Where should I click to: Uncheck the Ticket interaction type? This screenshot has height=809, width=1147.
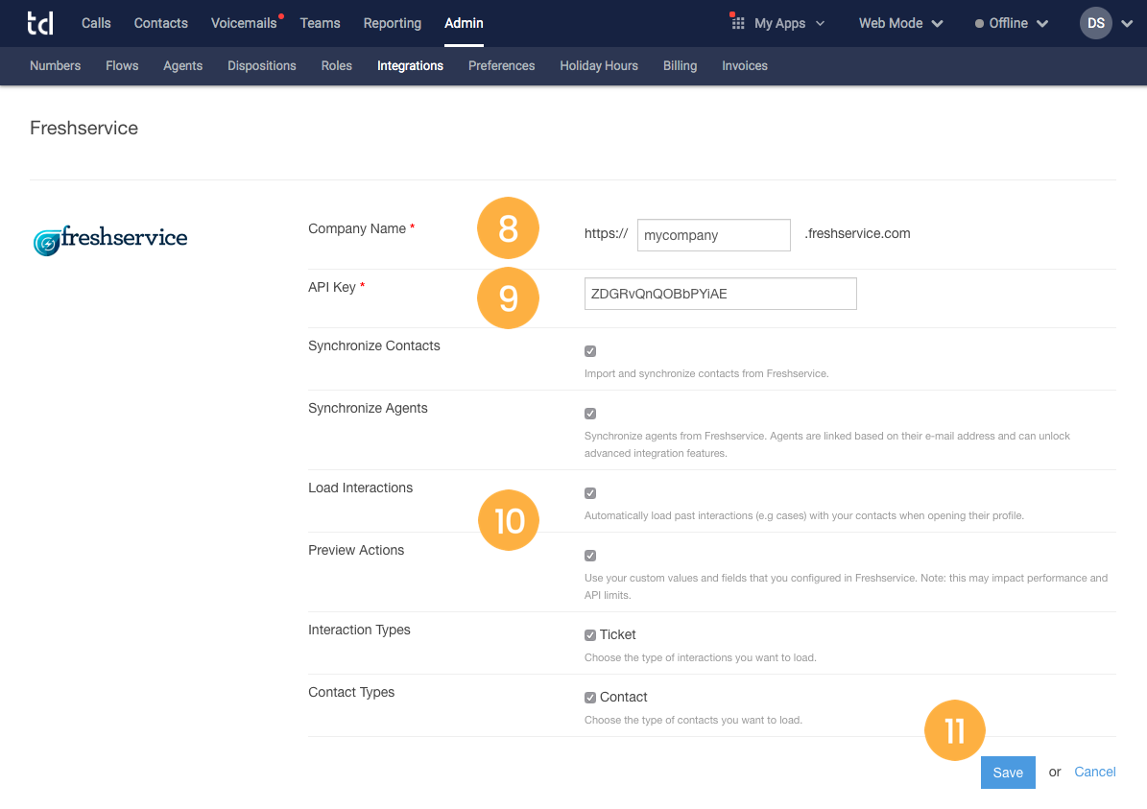[589, 634]
